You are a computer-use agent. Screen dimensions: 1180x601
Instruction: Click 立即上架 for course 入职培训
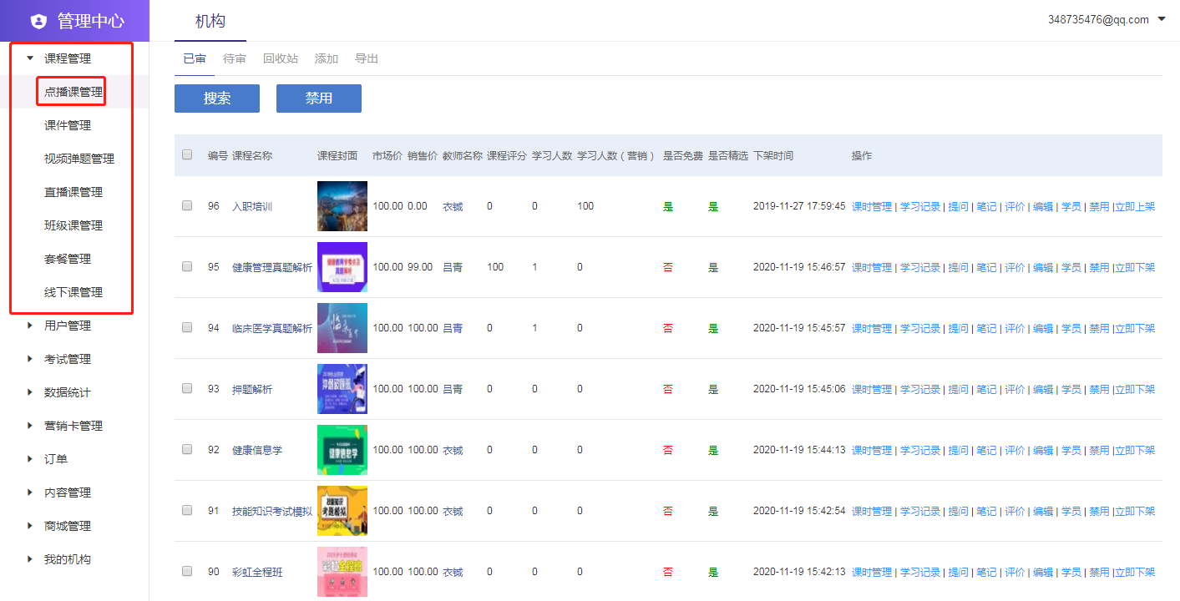[x=1135, y=206]
